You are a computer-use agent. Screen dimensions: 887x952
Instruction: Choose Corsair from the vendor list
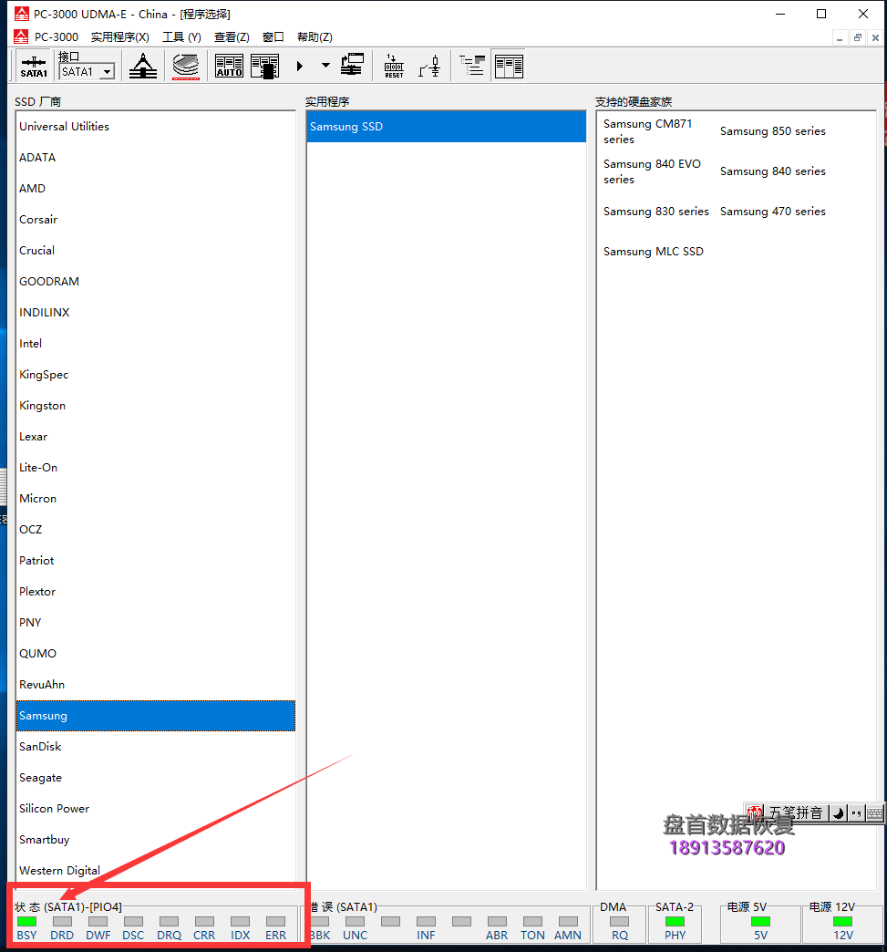[x=156, y=219]
